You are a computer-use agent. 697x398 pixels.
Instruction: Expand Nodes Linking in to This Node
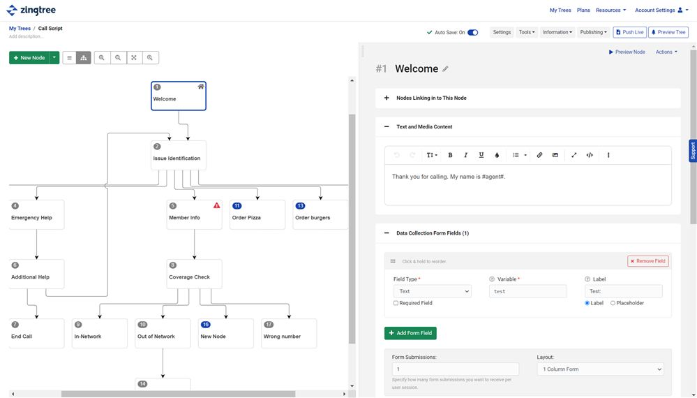tap(387, 98)
